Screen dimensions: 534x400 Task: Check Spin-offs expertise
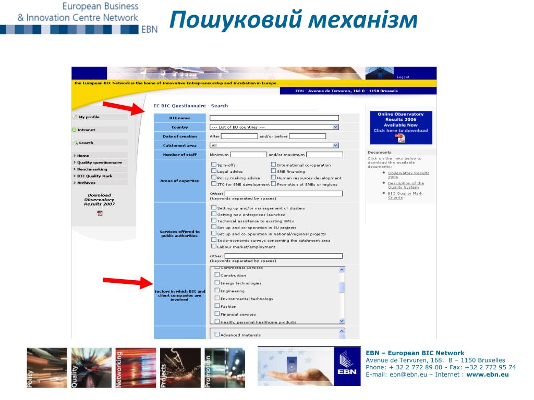(213, 164)
